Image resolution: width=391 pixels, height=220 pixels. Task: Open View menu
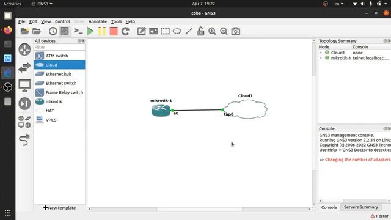(46, 21)
